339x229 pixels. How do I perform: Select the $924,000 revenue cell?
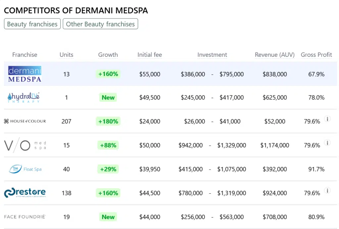(x=274, y=193)
